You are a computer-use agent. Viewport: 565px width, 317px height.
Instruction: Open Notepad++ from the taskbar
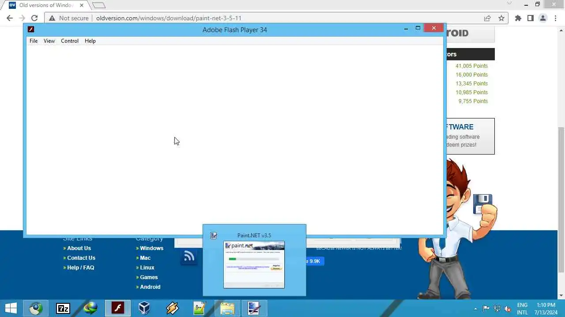[200, 308]
